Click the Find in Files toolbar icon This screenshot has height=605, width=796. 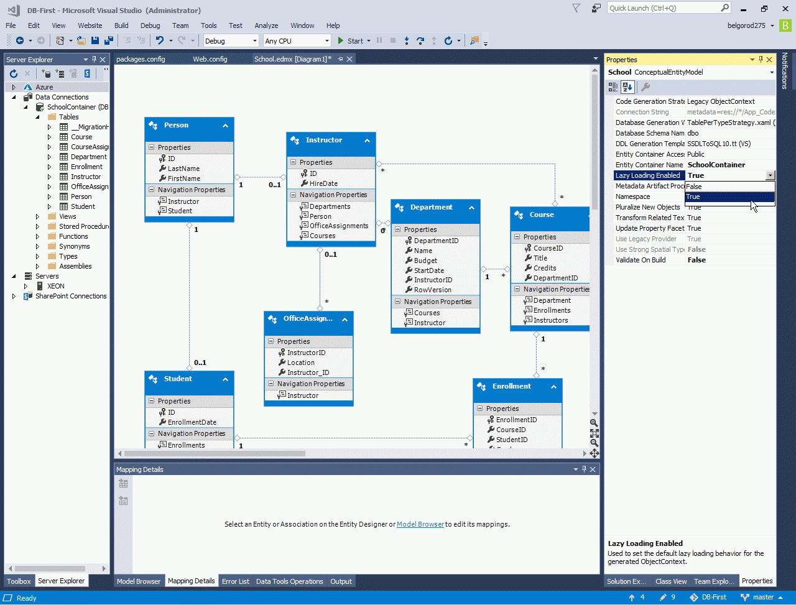pyautogui.click(x=474, y=41)
